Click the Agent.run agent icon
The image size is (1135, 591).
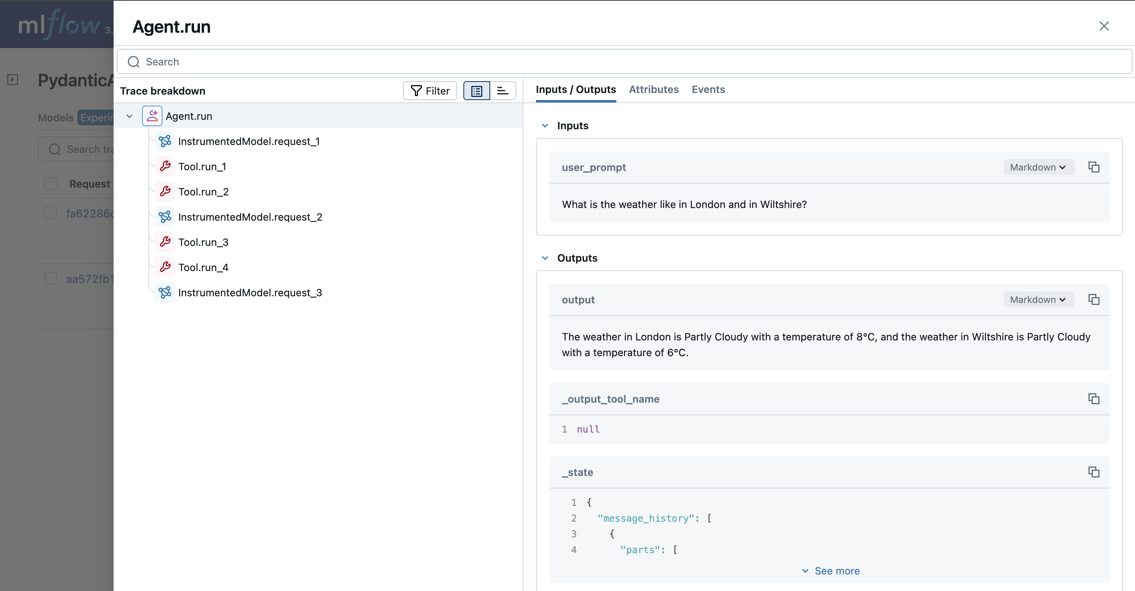click(152, 116)
